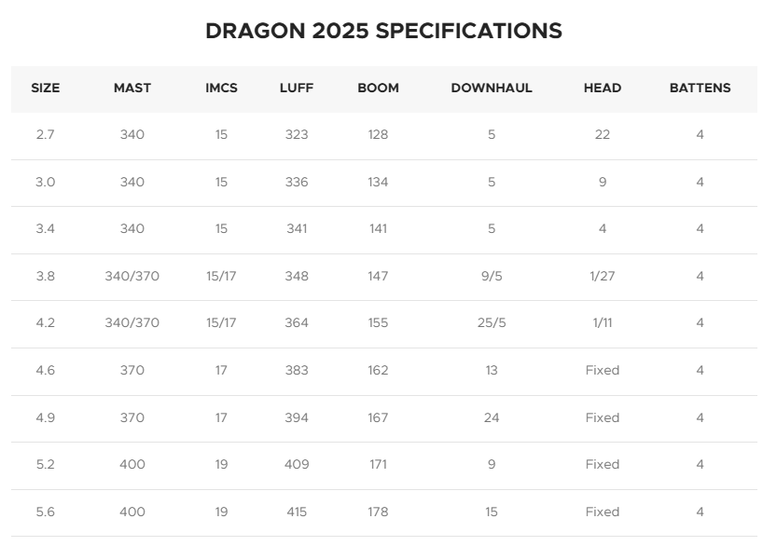This screenshot has height=546, width=777.
Task: Select boom value 178
Action: tap(378, 512)
